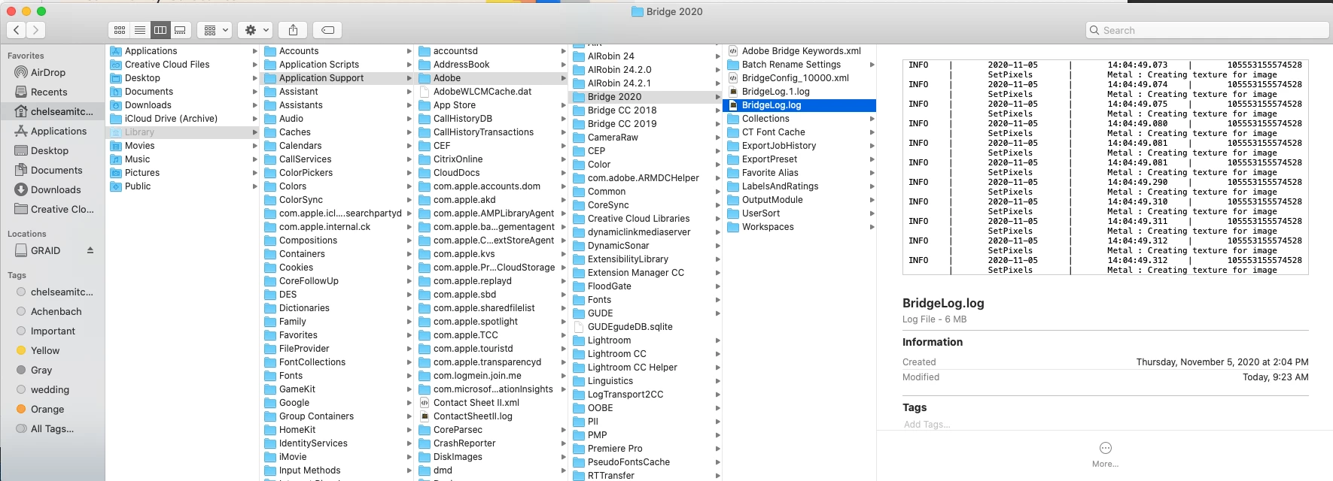Select the Bridge 2020 folder
Screen dimensions: 1333x481
(x=647, y=97)
